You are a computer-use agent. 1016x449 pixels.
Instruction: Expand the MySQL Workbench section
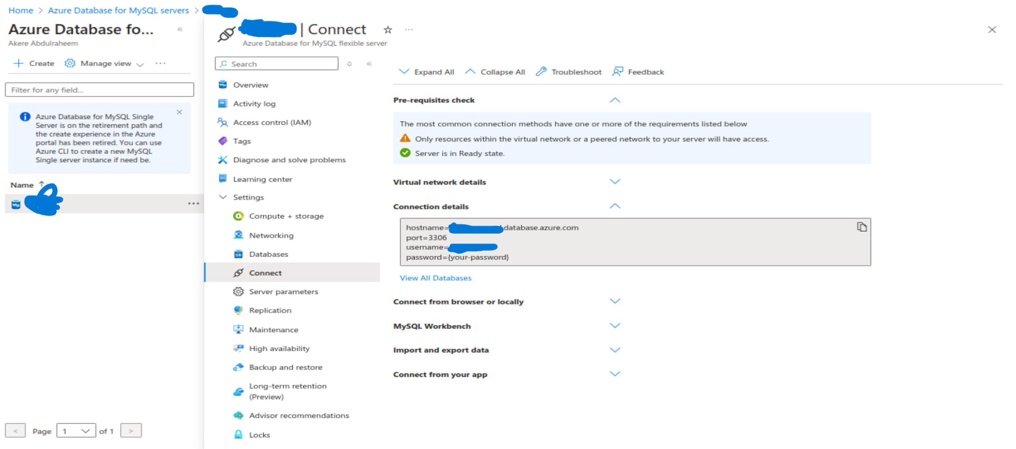[615, 325]
